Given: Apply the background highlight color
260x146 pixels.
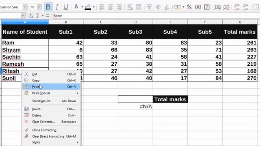Looking at the screenshot, I should click(x=88, y=7).
